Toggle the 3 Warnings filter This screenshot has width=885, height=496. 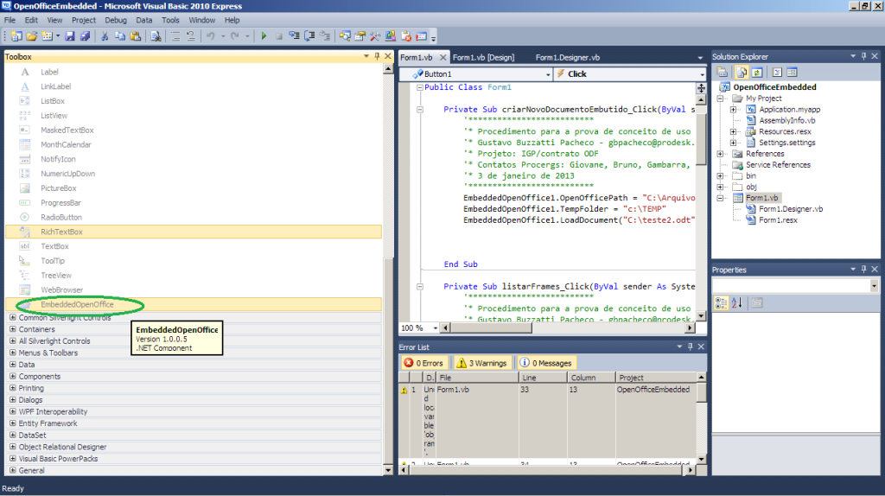click(481, 363)
